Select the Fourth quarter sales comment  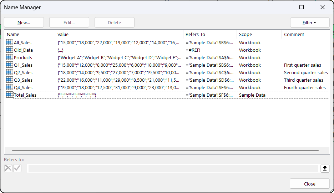(x=305, y=87)
